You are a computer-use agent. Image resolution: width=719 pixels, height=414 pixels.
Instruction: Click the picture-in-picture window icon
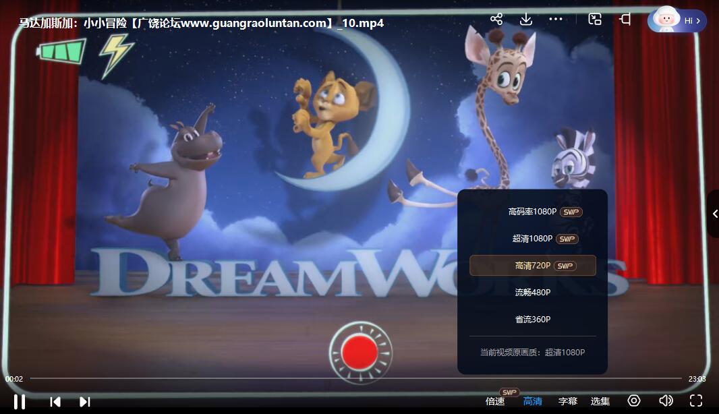pos(595,20)
